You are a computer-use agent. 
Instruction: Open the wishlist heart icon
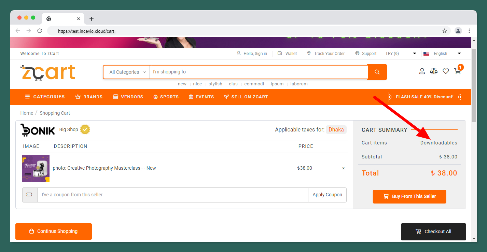tap(446, 71)
